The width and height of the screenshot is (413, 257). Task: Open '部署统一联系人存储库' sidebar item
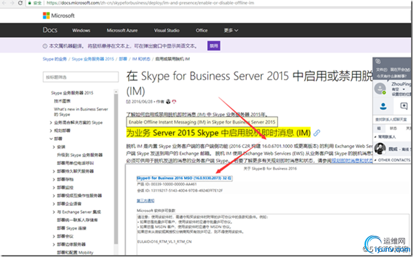[x=77, y=220]
